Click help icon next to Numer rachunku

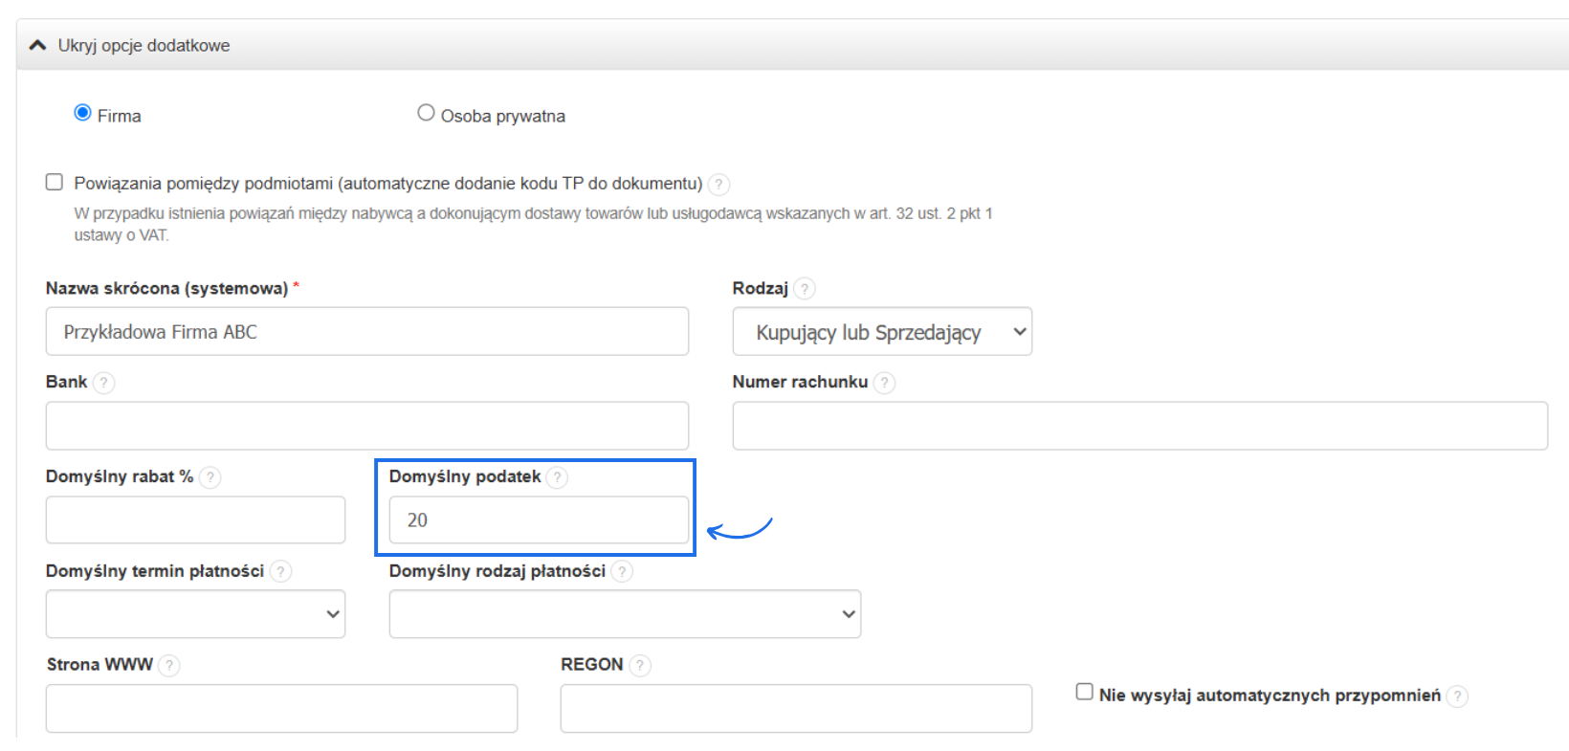point(885,383)
